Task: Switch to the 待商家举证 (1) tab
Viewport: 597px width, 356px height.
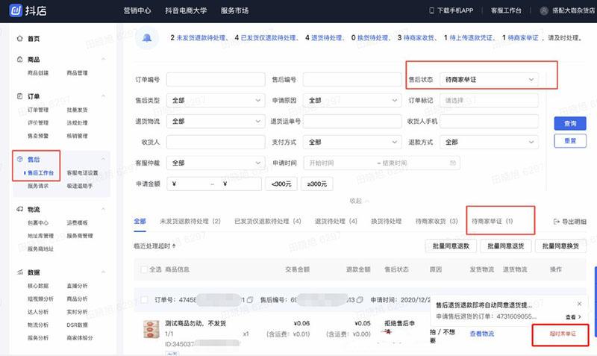Action: click(492, 222)
